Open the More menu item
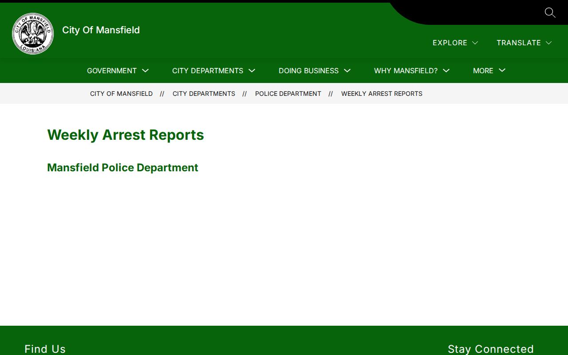 click(483, 71)
